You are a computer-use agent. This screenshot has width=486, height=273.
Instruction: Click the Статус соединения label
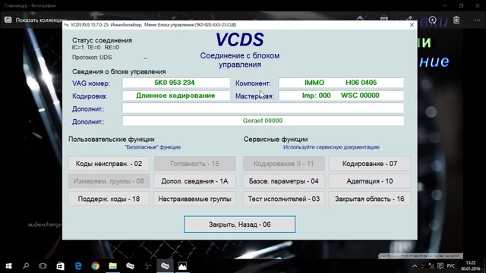coord(102,40)
